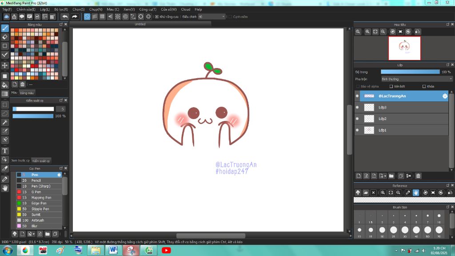This screenshot has width=455, height=256.
Task: Expand add-special-layer dropdown arrow
Action: click(x=385, y=176)
